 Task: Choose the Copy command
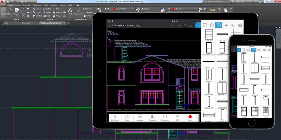pos(37,12)
